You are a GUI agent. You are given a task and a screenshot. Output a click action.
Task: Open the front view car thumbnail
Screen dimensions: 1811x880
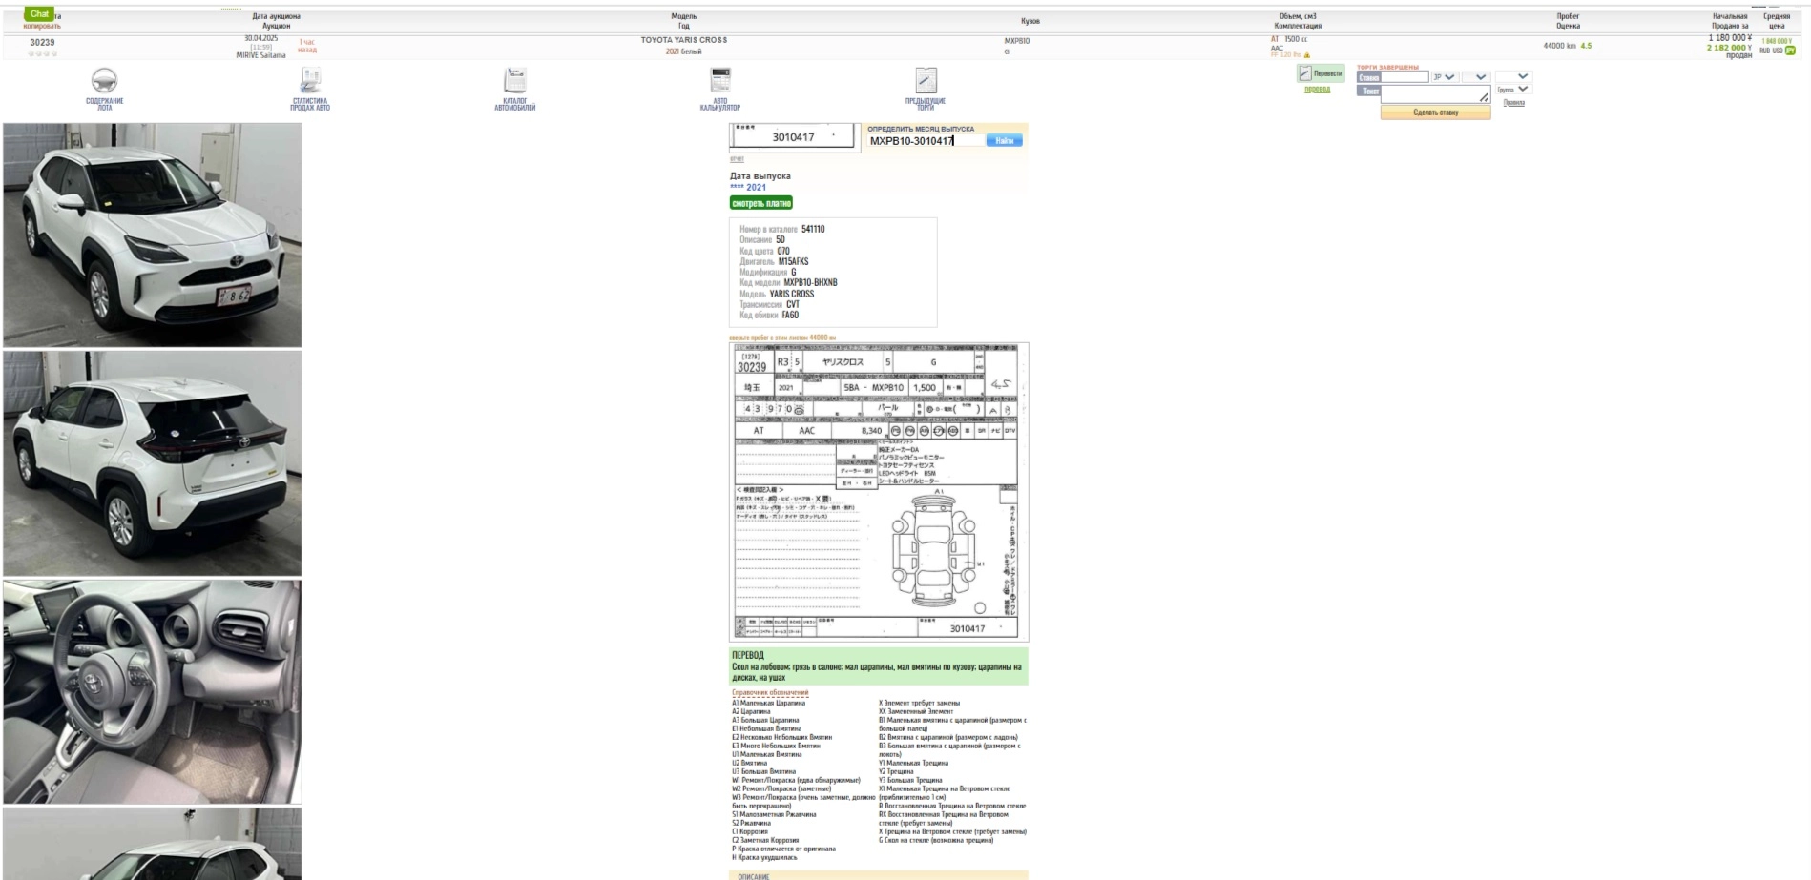153,235
